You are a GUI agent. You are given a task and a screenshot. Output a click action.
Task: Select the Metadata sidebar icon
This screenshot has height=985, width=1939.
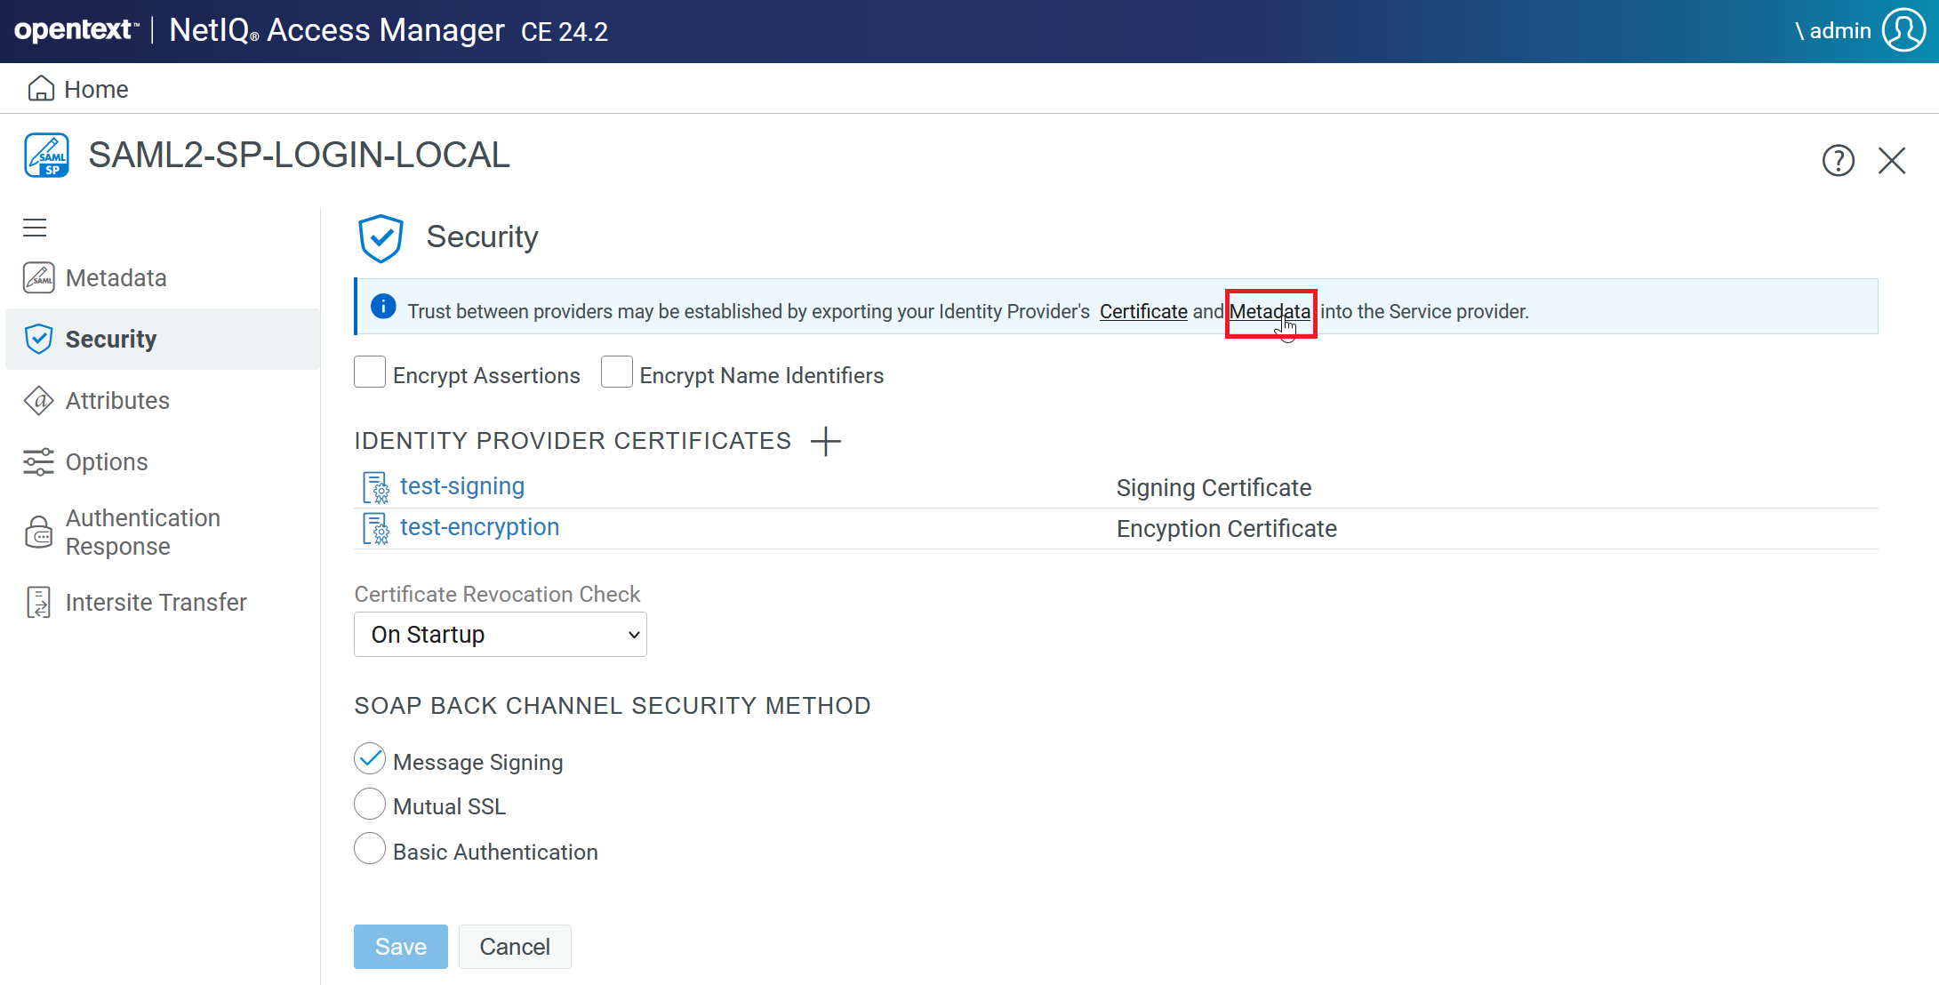click(39, 277)
